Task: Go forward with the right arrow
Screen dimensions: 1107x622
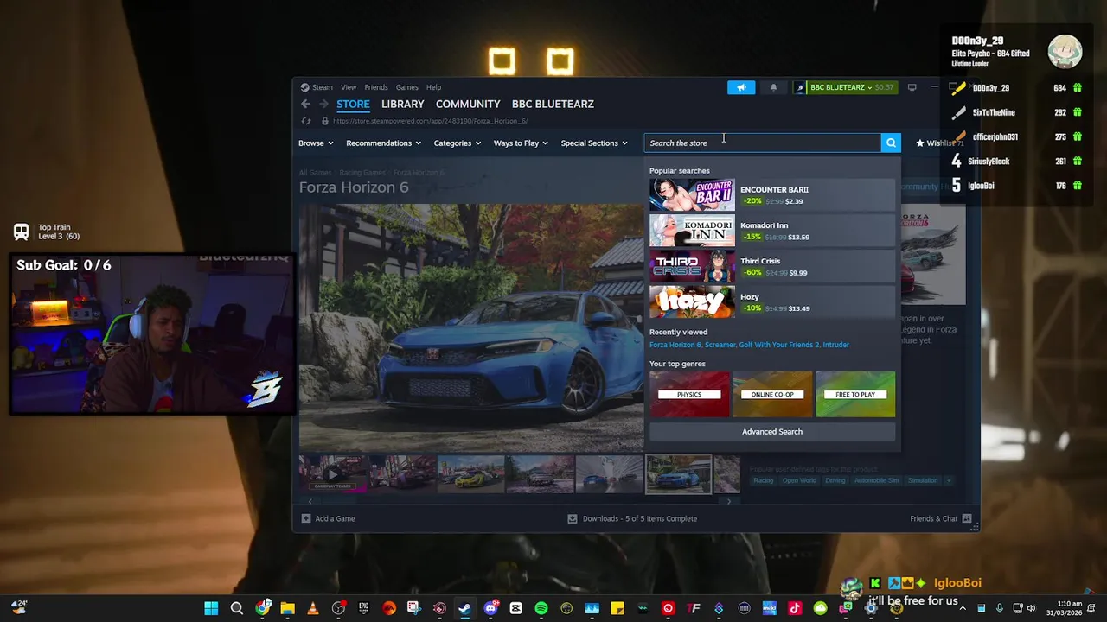Action: tap(324, 104)
